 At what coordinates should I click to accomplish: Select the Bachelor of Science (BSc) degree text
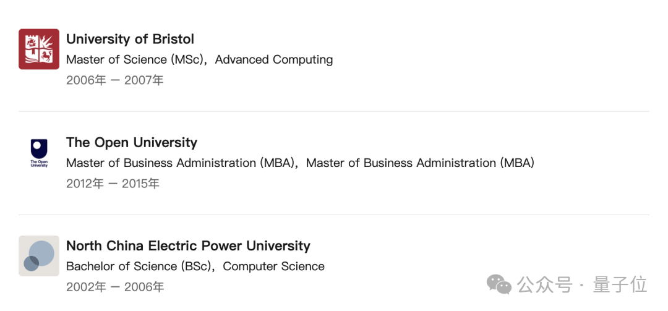click(x=139, y=266)
